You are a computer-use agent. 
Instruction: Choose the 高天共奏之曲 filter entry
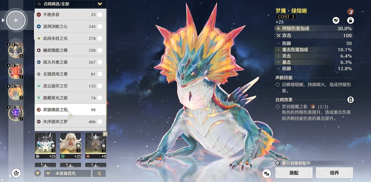point(70,62)
